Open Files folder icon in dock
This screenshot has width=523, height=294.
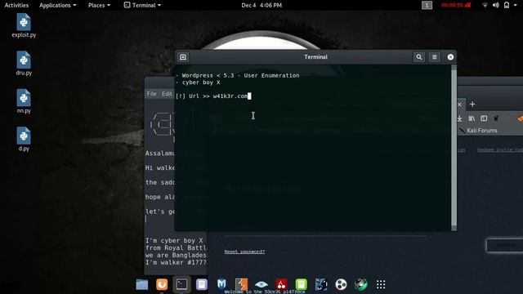tap(141, 284)
